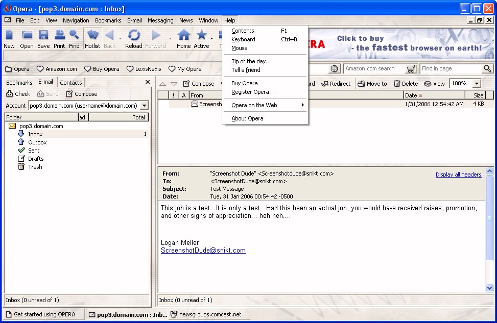
Task: Open the Amazon.com bookmark
Action: pyautogui.click(x=57, y=69)
